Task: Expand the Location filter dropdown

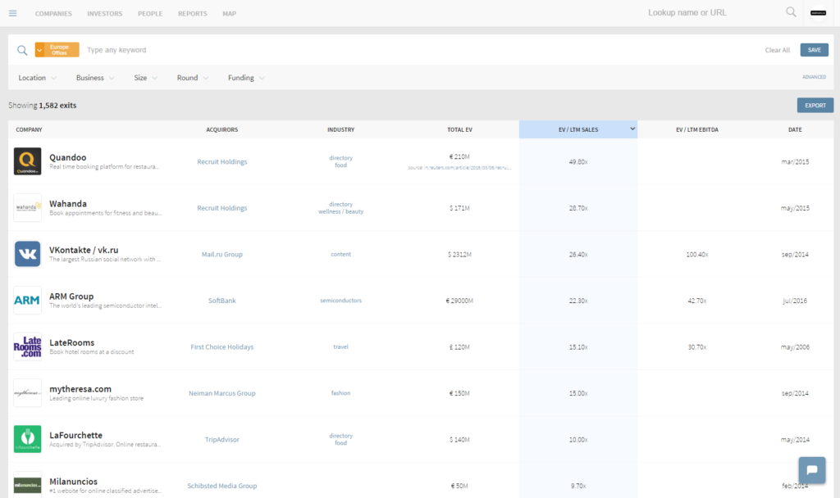Action: [38, 78]
